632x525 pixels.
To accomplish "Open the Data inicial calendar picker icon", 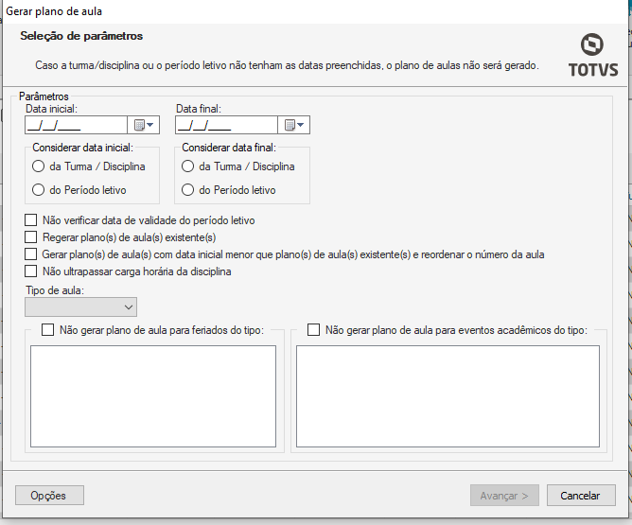I will (143, 125).
